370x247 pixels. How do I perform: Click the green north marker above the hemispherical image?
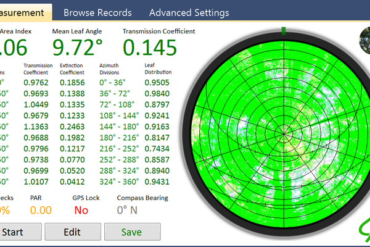(284, 31)
